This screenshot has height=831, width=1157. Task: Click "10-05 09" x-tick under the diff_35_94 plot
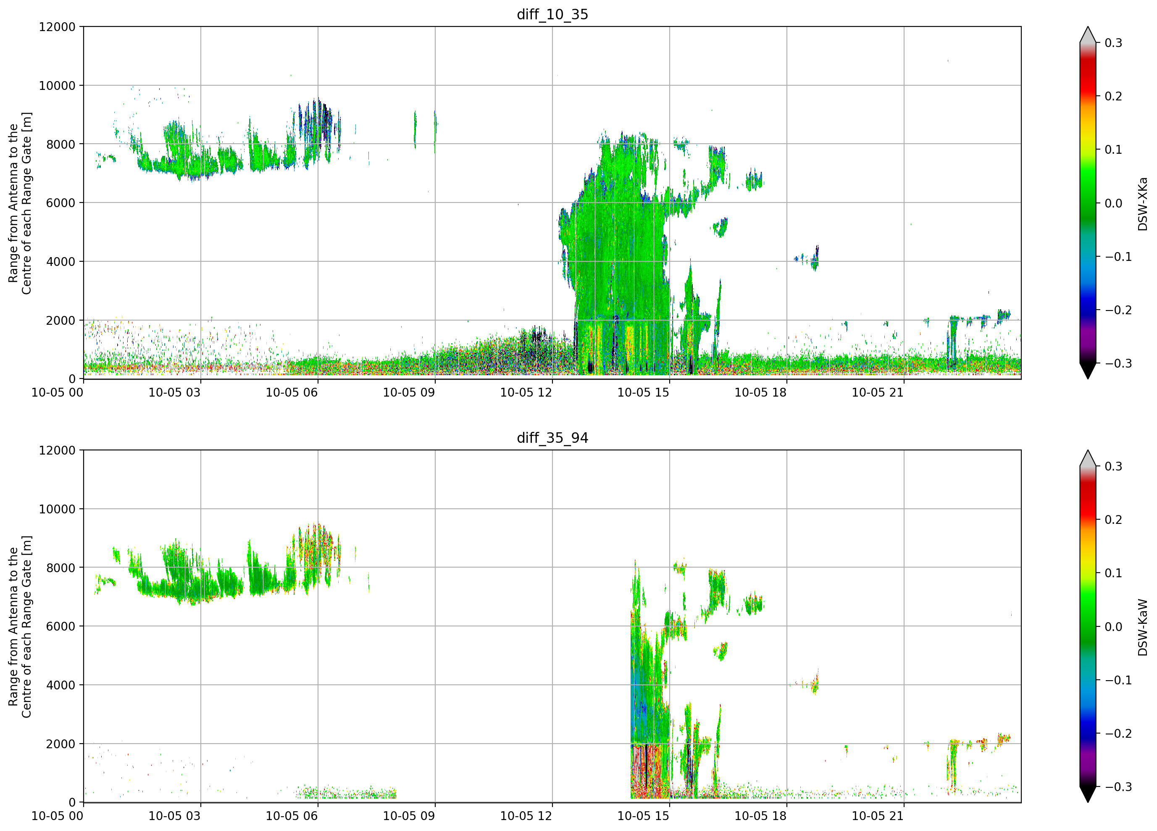[x=409, y=816]
